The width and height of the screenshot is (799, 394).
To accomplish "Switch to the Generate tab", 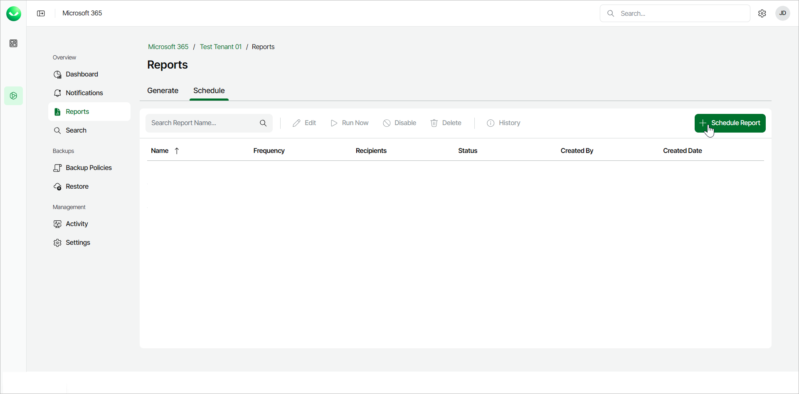I will pyautogui.click(x=163, y=91).
